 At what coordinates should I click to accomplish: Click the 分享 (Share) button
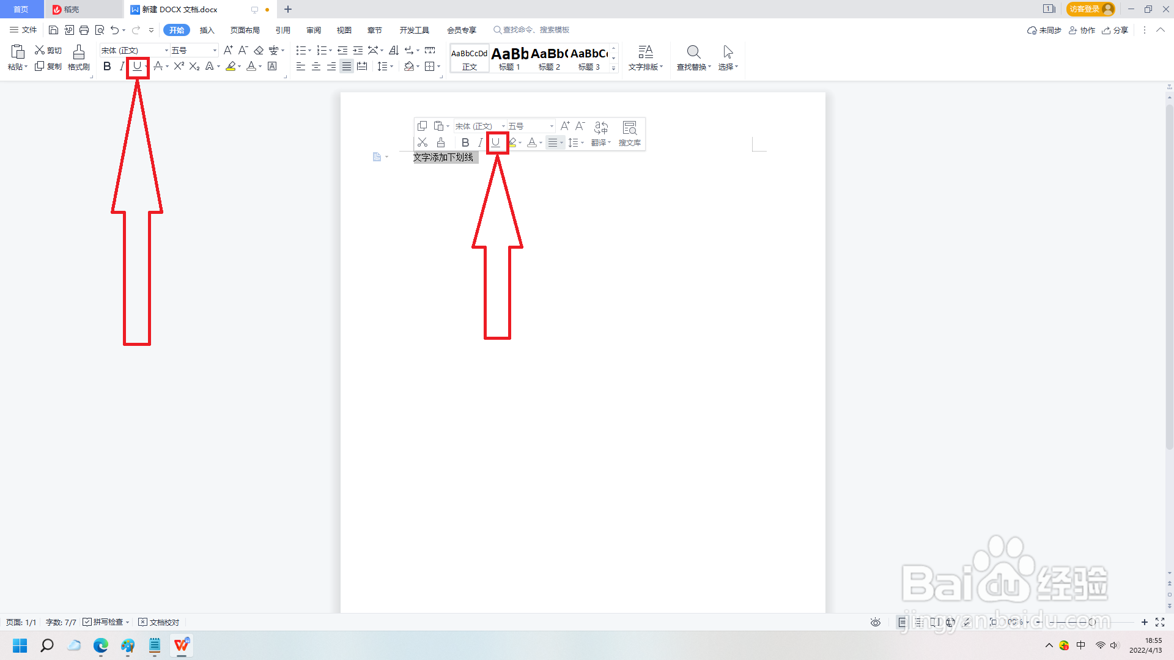(x=1115, y=30)
